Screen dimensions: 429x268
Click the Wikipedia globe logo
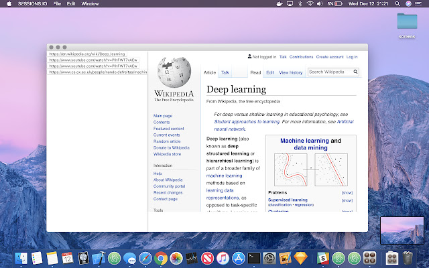[174, 72]
